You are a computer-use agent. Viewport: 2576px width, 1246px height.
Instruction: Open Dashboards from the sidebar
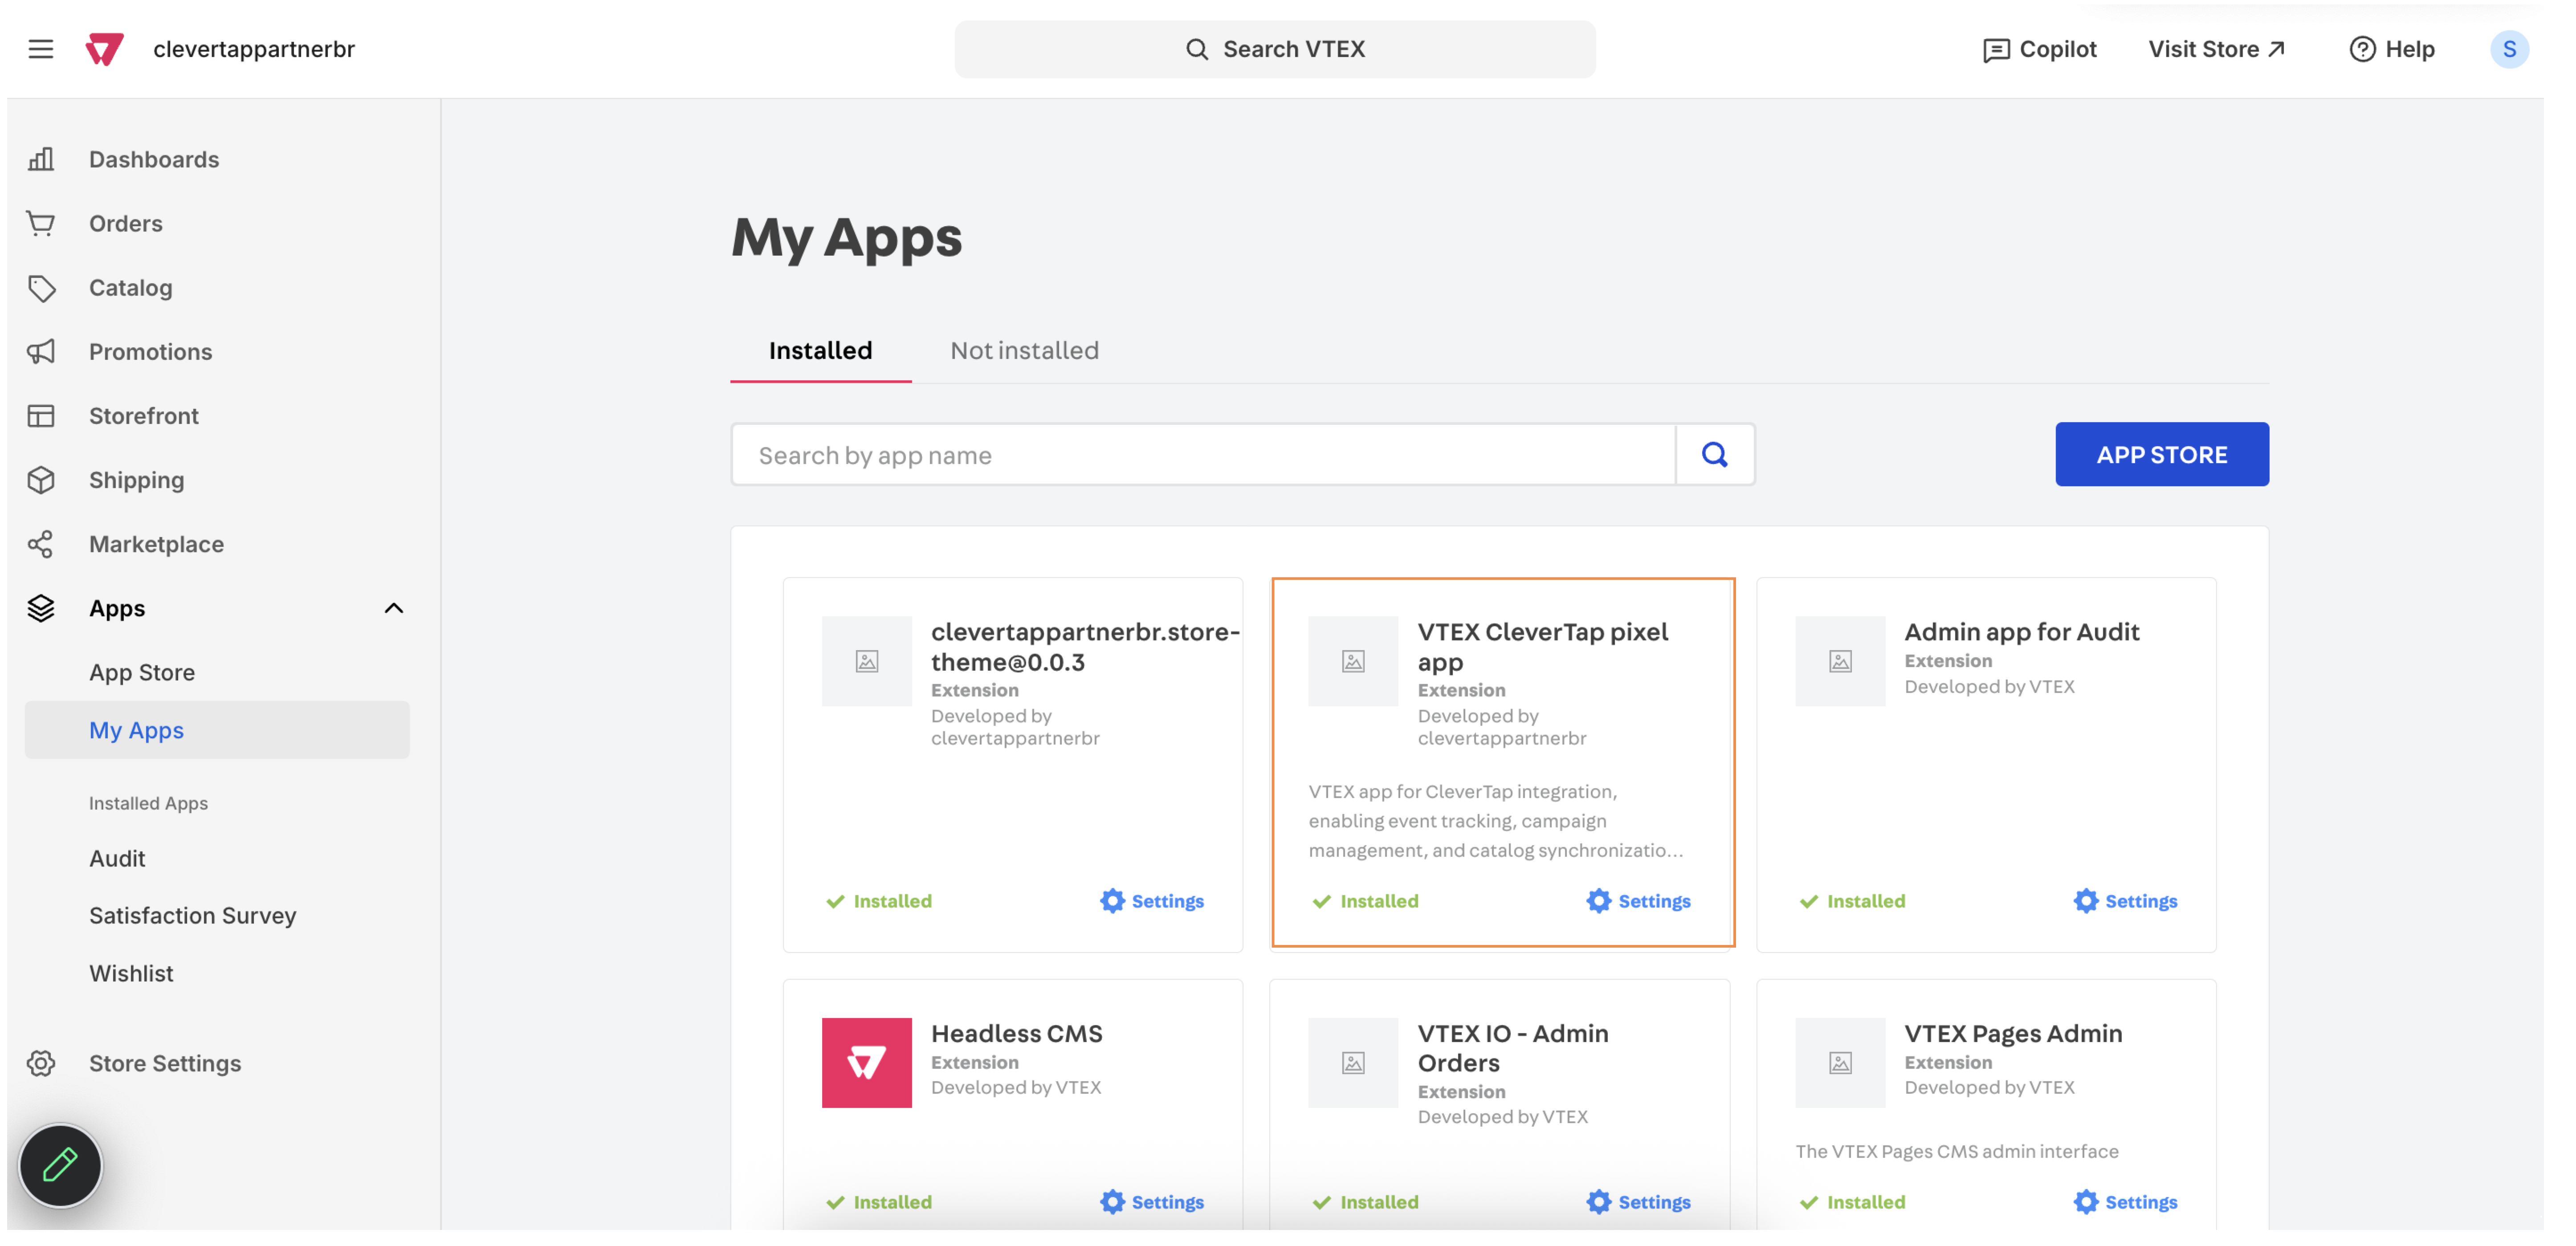[x=153, y=159]
